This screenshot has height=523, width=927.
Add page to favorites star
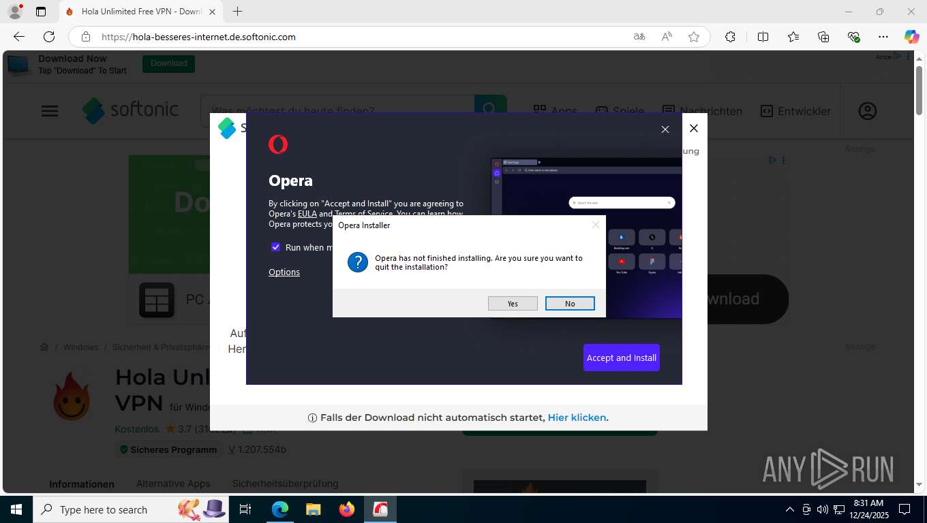click(x=694, y=37)
